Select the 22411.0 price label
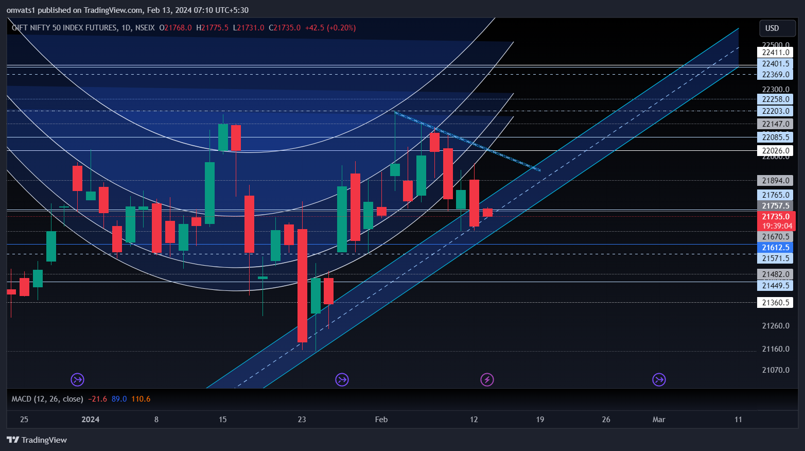The width and height of the screenshot is (805, 451). (775, 53)
